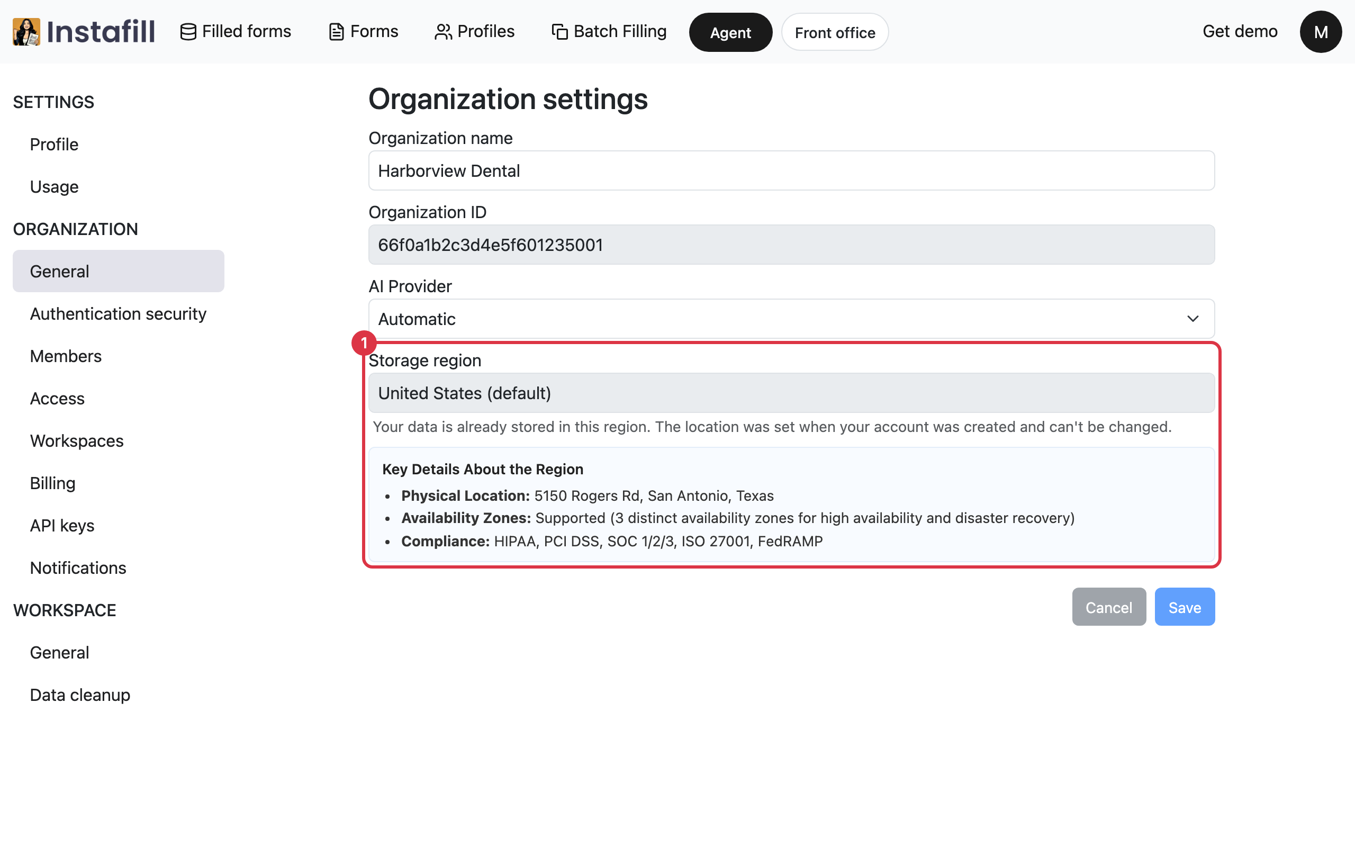Click the Physical Location address text

654,496
